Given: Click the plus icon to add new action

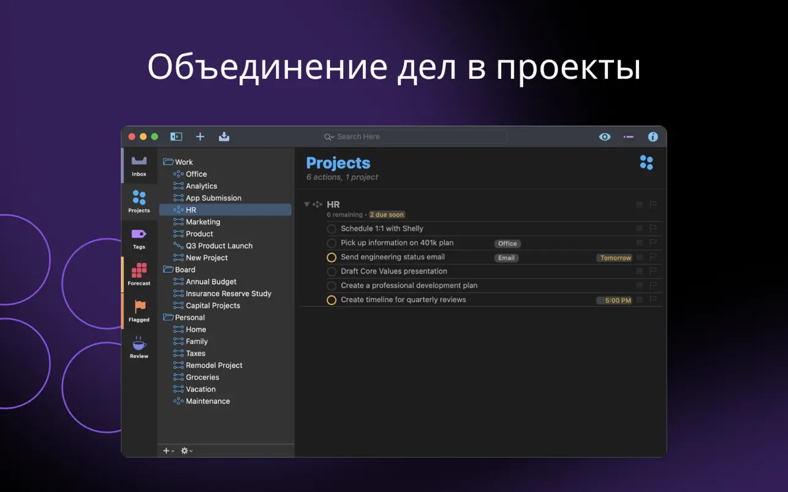Looking at the screenshot, I should coord(200,136).
